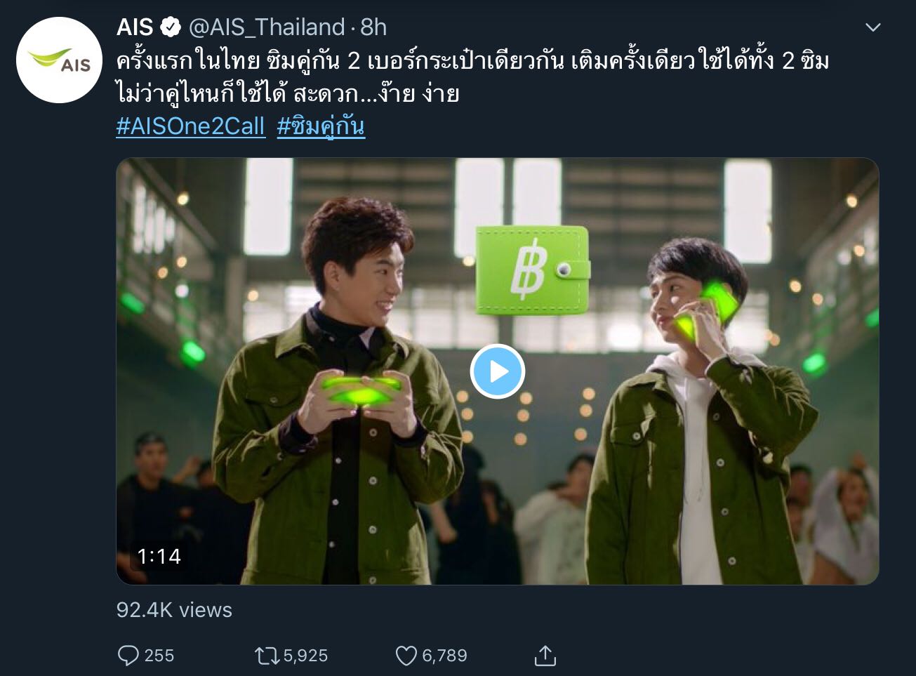
Task: Click the 5,925 retweets count
Action: (x=305, y=656)
